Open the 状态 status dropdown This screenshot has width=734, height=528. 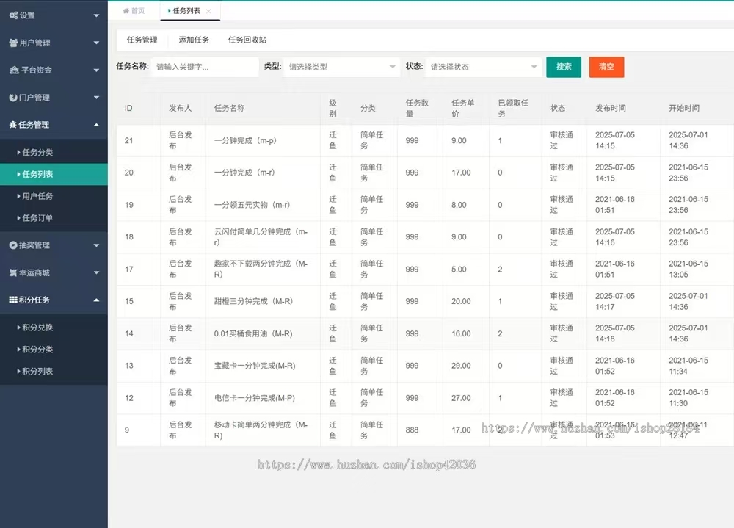[483, 66]
